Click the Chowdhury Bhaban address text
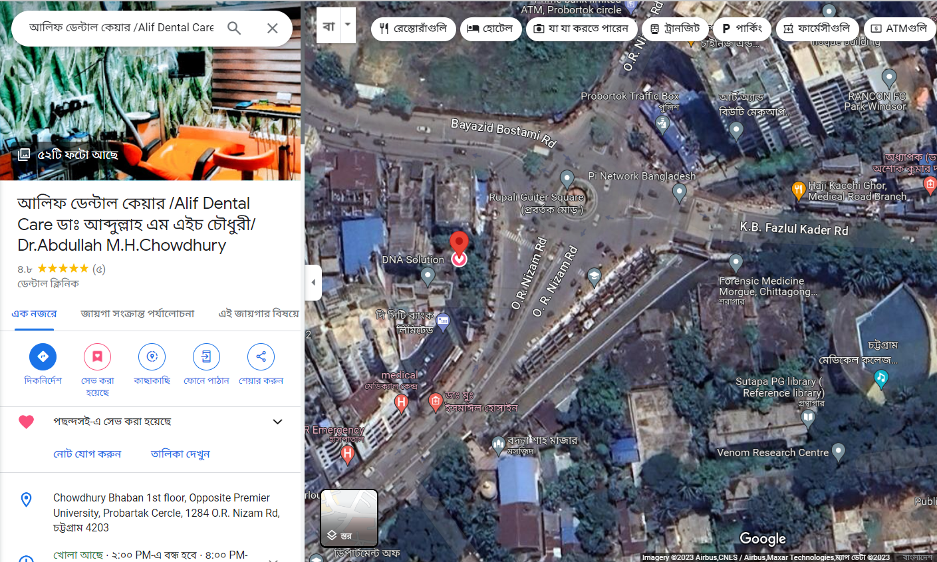This screenshot has height=562, width=937. click(166, 513)
